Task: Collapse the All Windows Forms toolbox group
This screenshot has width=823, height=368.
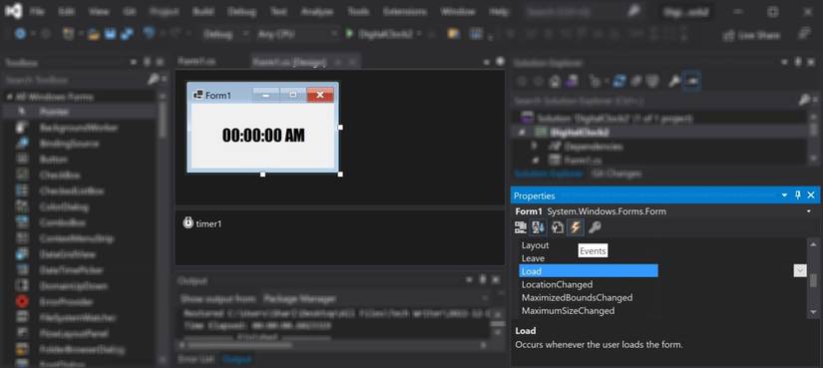Action: (9, 97)
